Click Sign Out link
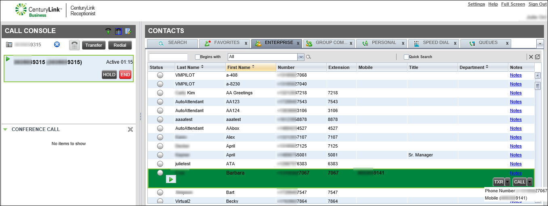The image size is (548, 206). (538, 4)
